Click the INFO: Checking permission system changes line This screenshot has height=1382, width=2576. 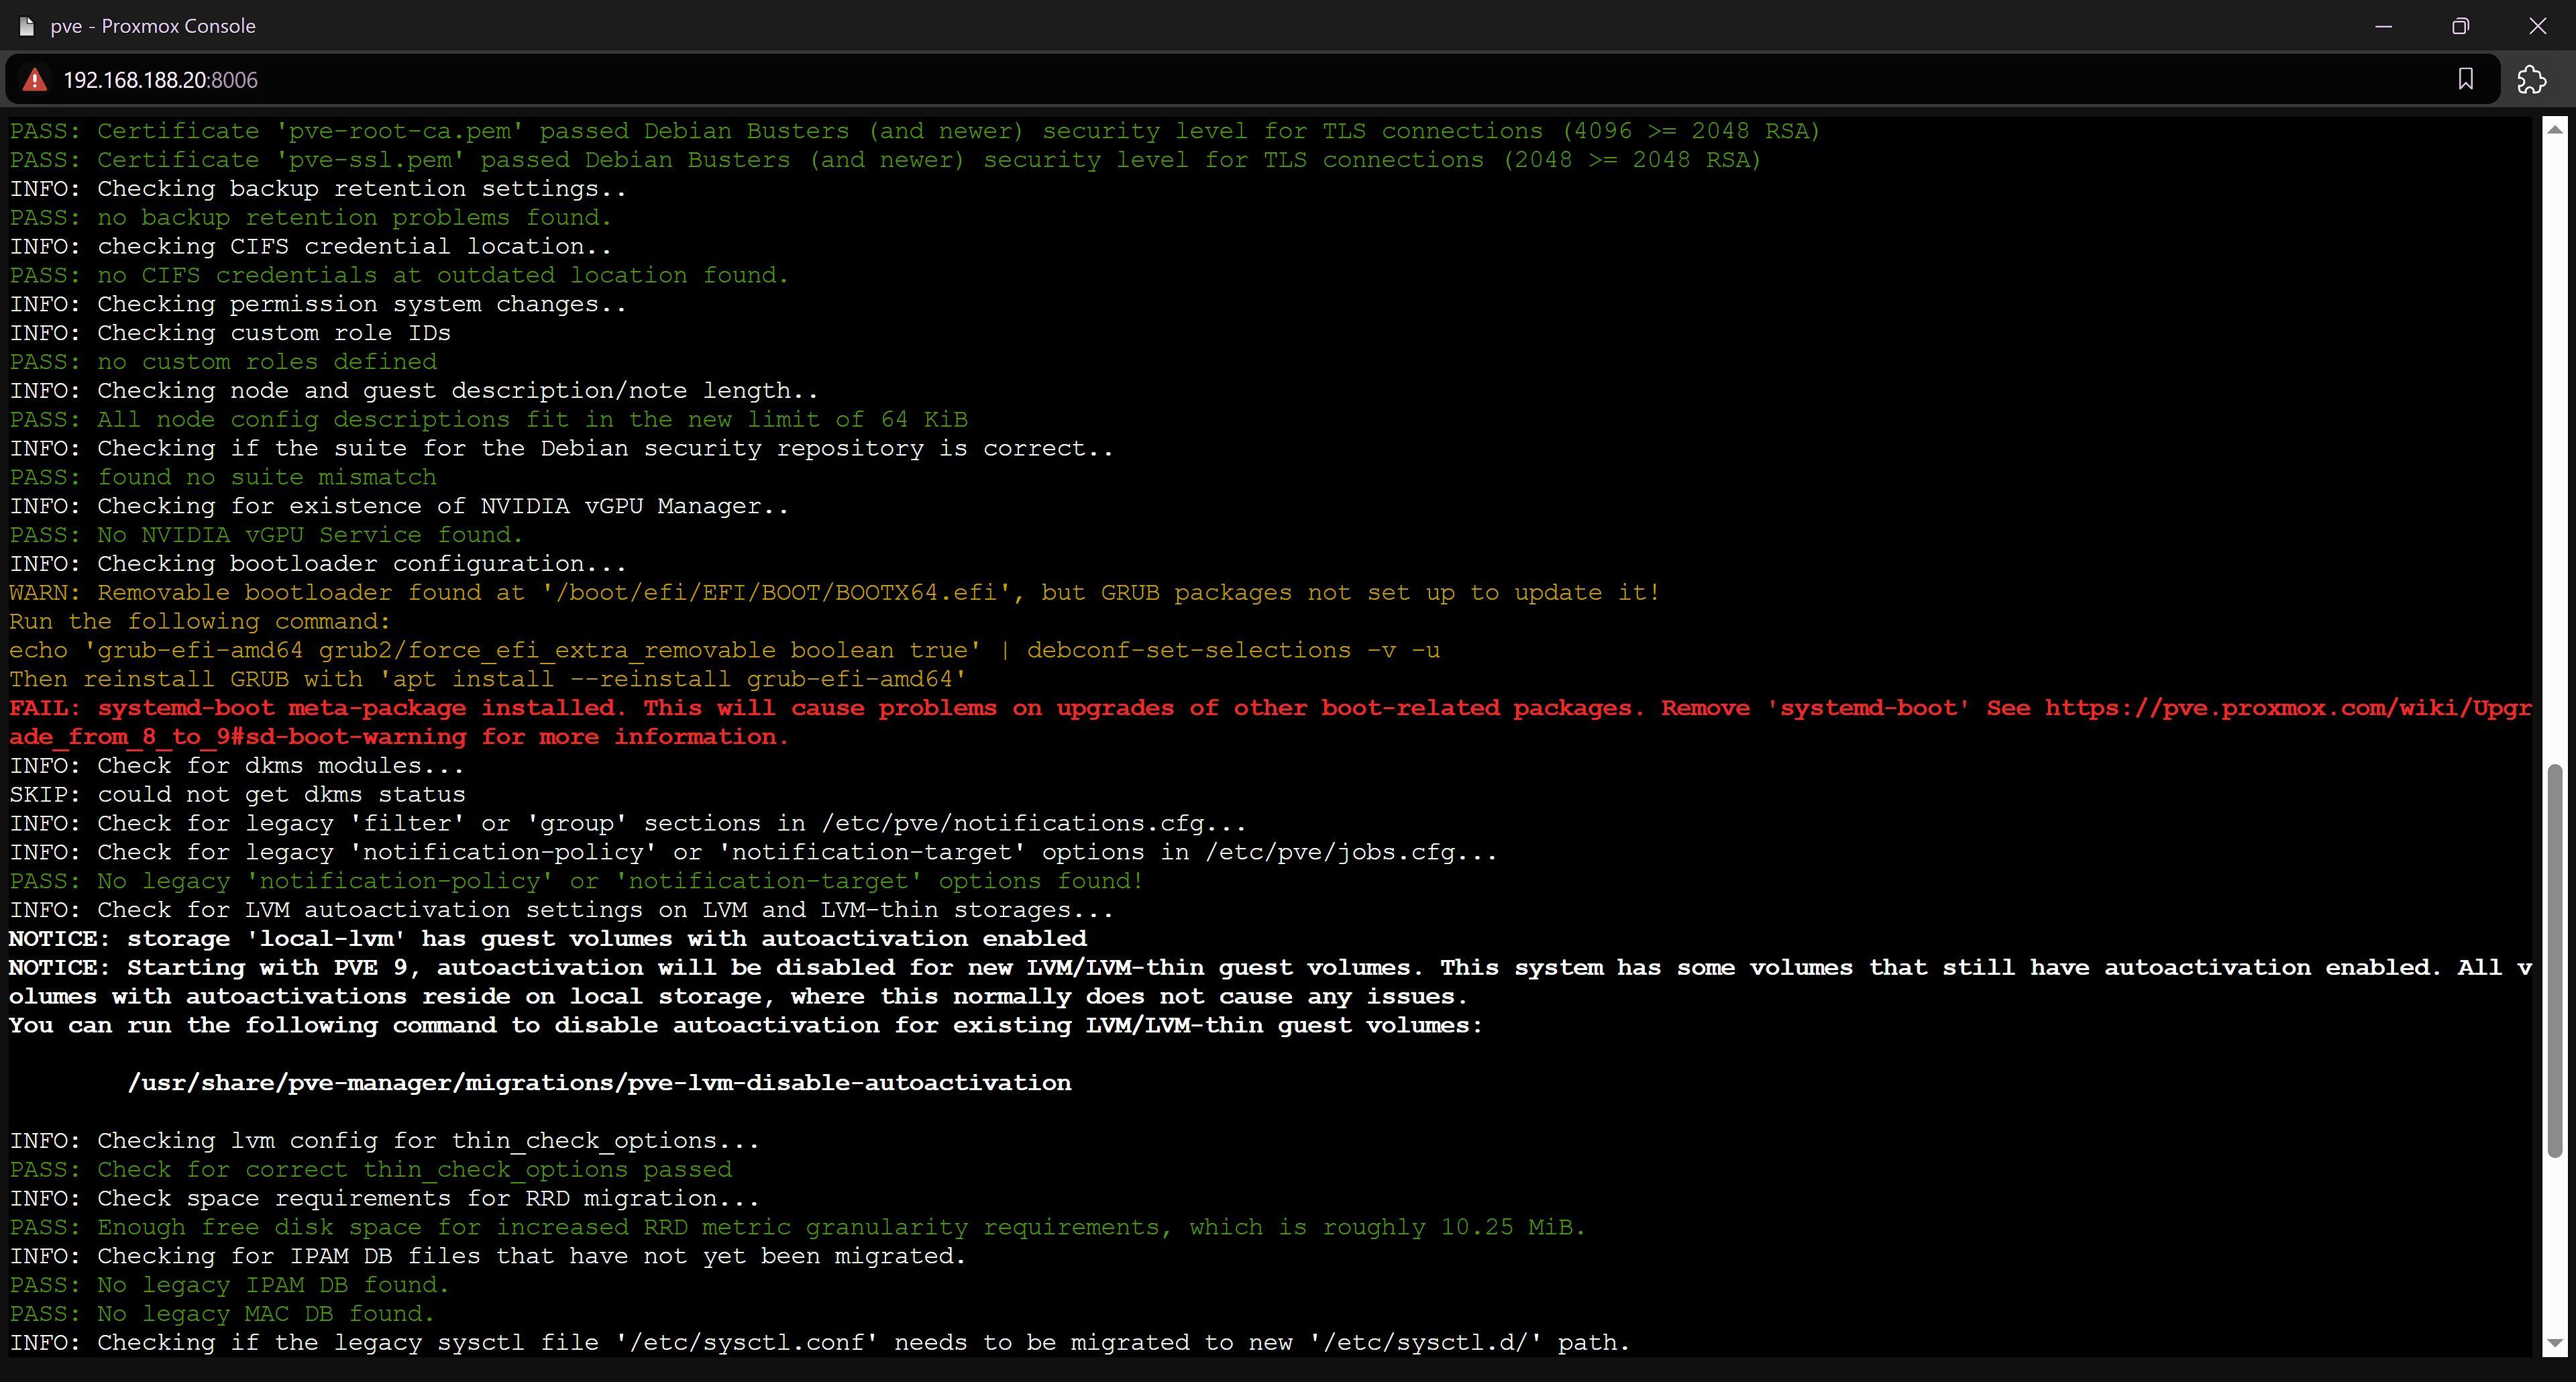(318, 304)
